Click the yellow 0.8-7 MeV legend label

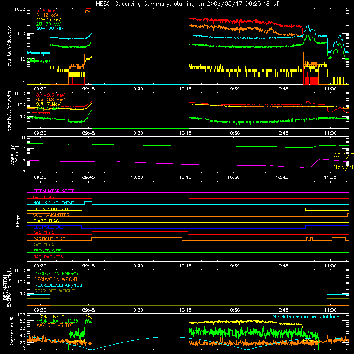(x=48, y=104)
